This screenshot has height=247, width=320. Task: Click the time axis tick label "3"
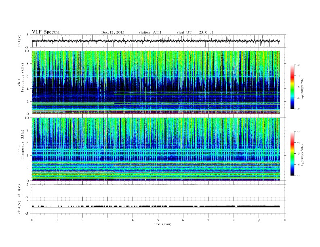pos(107,220)
